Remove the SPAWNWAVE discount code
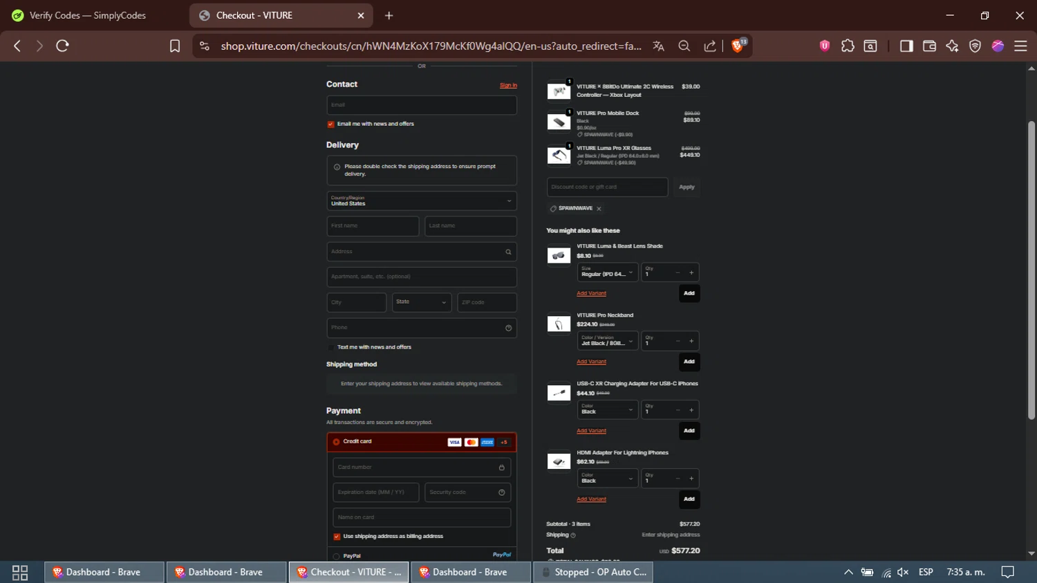This screenshot has height=583, width=1037. (x=599, y=209)
